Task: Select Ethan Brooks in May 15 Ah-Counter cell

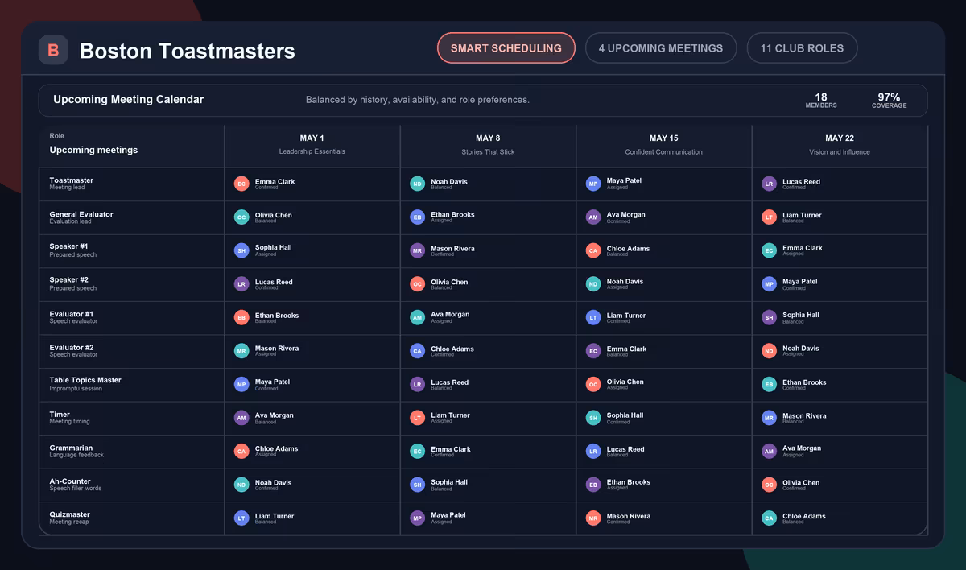Action: (628, 483)
